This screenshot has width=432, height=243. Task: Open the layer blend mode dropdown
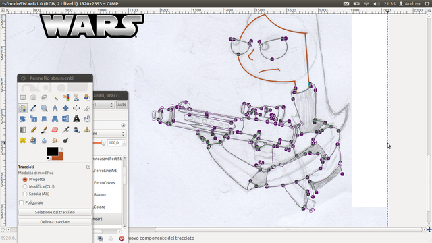(x=109, y=134)
